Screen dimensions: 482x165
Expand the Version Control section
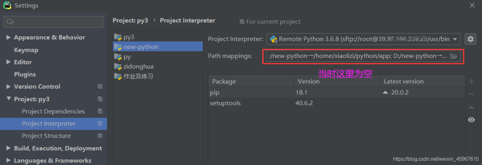[x=9, y=87]
